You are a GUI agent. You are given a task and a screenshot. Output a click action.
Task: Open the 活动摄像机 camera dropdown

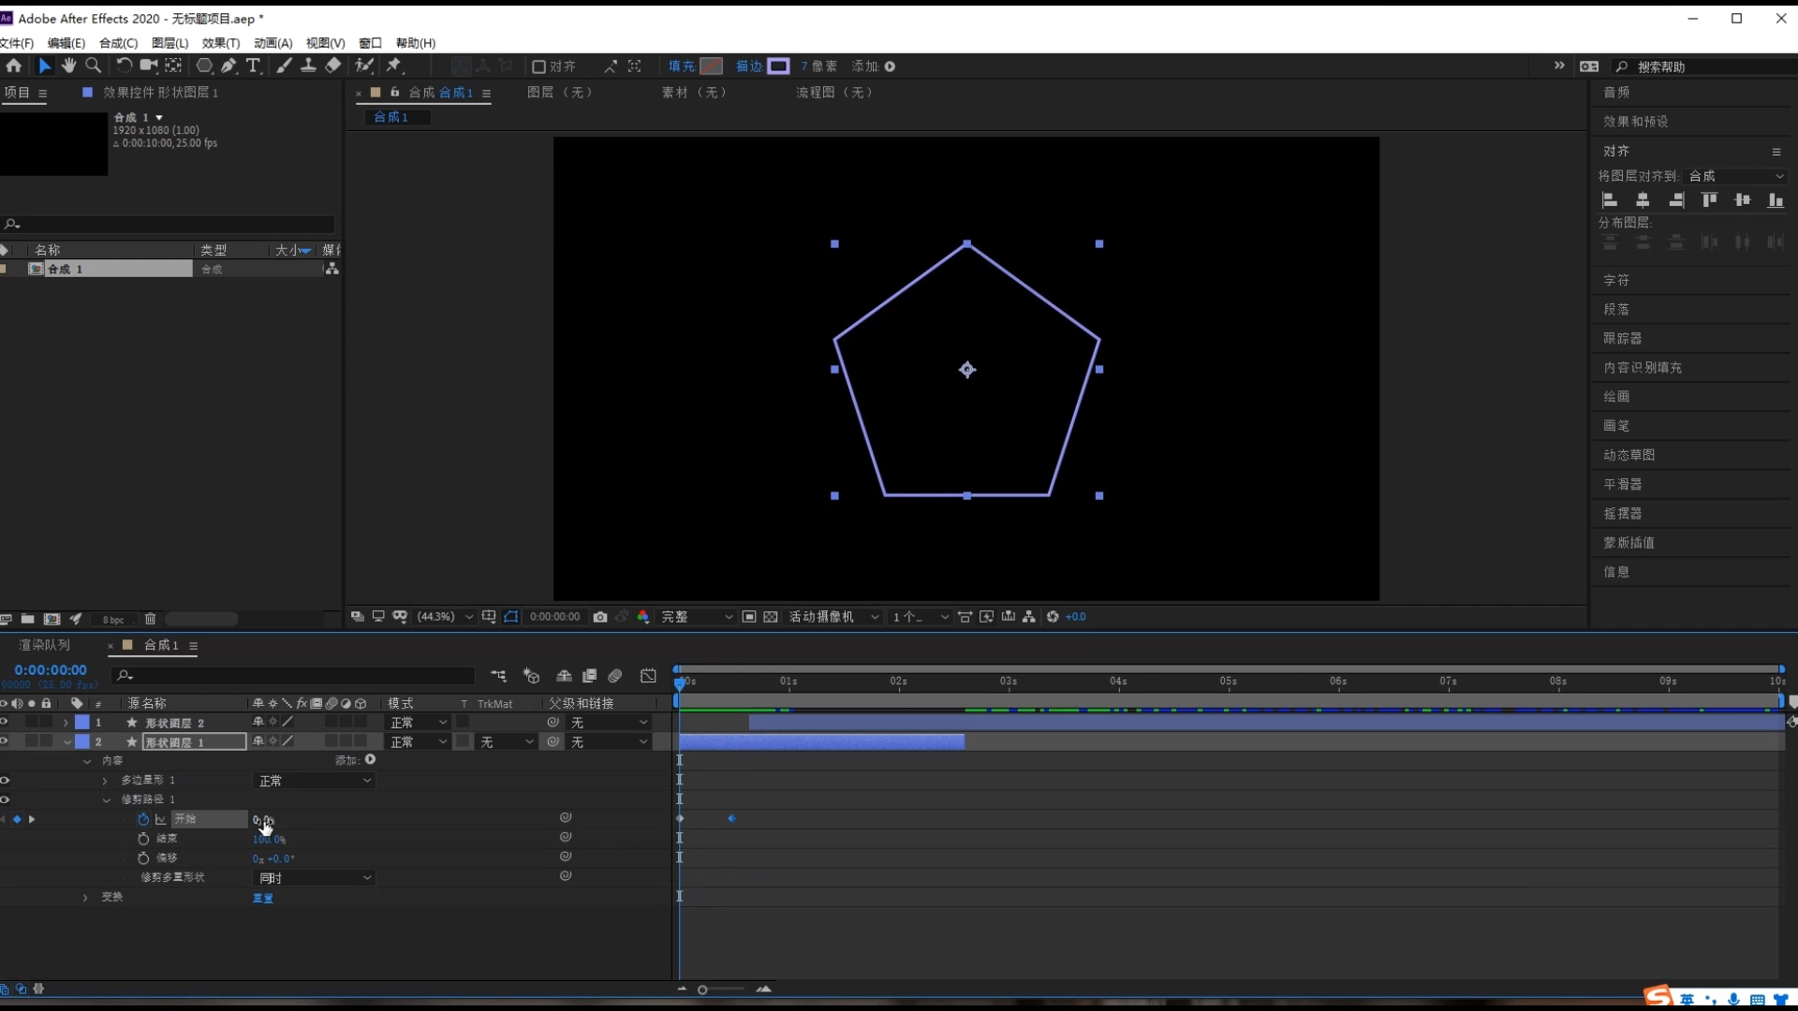(x=833, y=617)
